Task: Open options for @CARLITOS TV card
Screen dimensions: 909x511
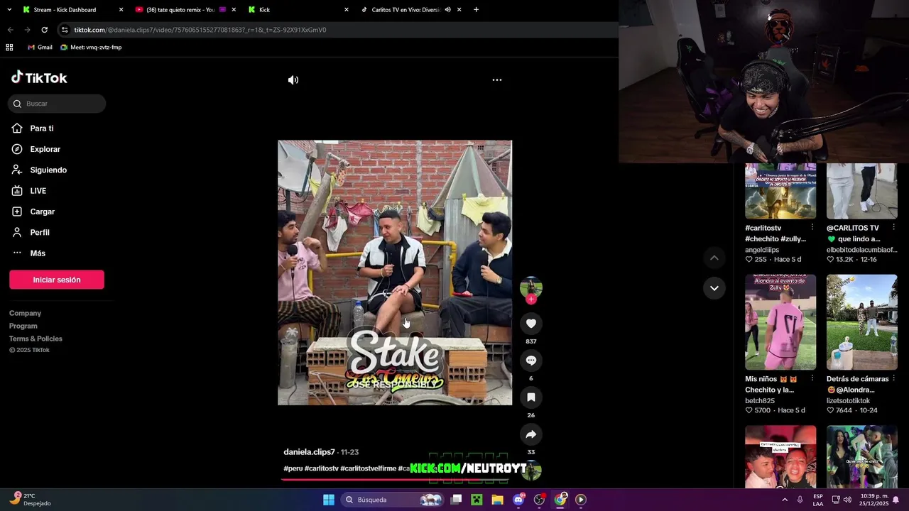Action: pos(893,228)
